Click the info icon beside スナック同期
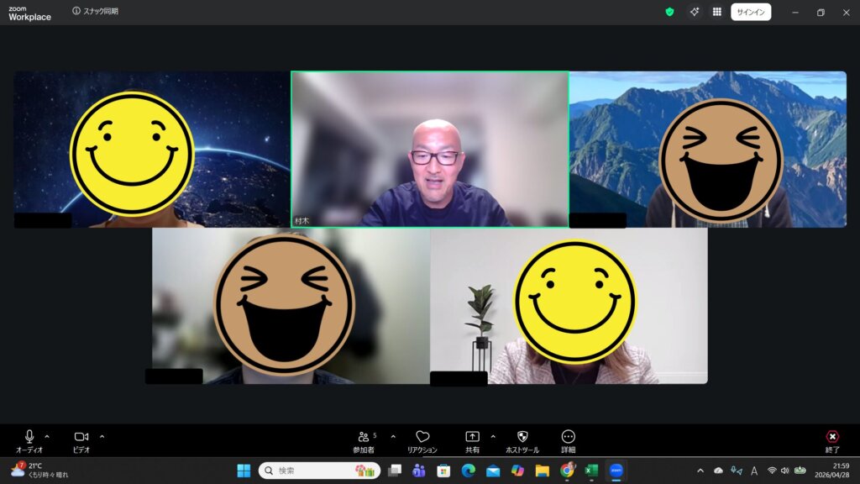Viewport: 860px width, 484px height. coord(76,11)
